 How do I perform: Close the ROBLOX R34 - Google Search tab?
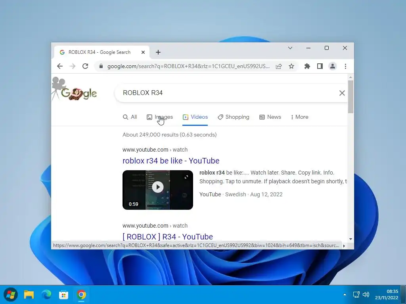pos(143,52)
